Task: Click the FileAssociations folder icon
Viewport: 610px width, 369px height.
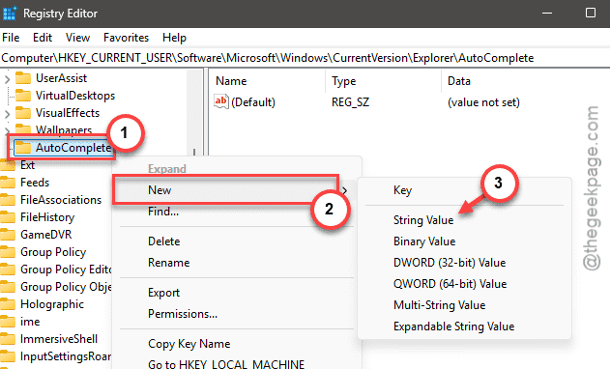Action: pos(8,200)
